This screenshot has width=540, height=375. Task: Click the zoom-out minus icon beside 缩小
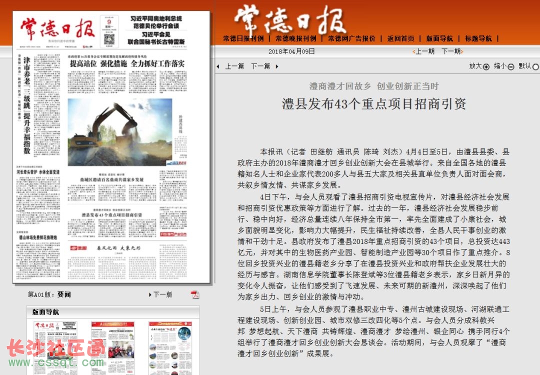(511, 67)
